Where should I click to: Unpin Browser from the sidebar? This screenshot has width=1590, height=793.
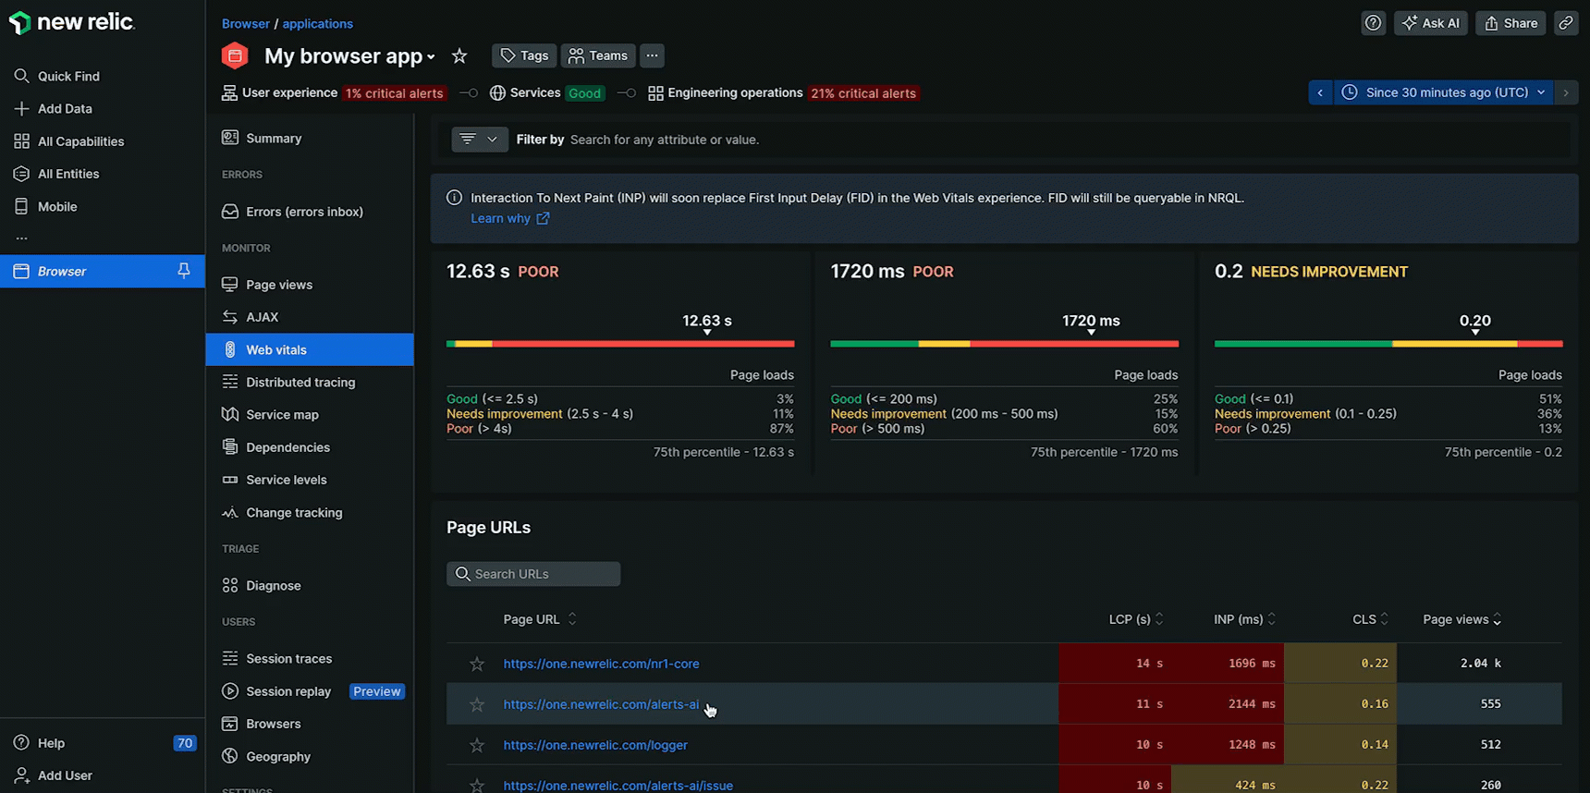184,271
